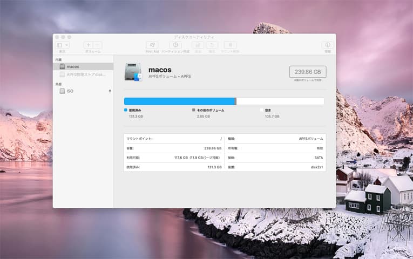Viewport: 413px width, 259px height.
Task: Click the First Aid toolbar icon
Action: point(152,45)
